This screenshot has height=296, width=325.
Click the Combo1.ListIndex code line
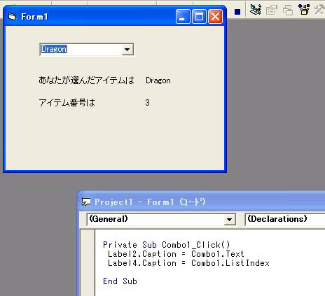[188, 263]
